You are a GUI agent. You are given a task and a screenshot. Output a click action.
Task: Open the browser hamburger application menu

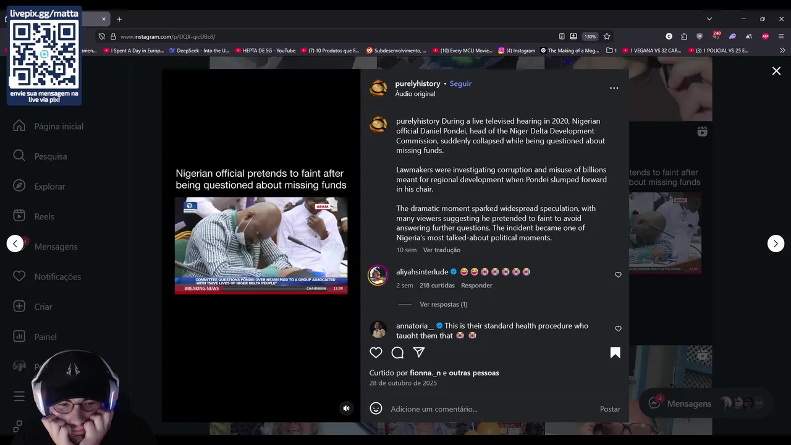[781, 36]
